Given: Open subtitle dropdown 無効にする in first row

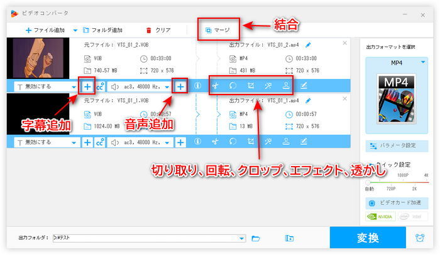Looking at the screenshot, I should point(43,86).
